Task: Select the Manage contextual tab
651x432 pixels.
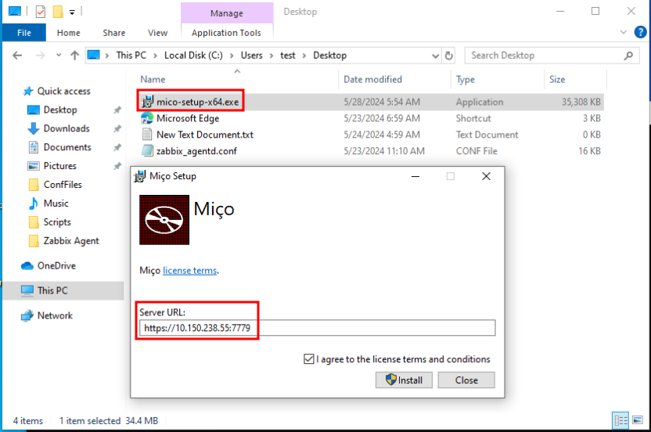Action: pos(227,13)
